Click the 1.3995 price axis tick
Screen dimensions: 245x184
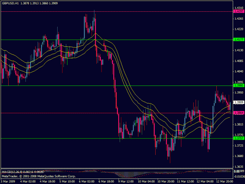click(239, 82)
